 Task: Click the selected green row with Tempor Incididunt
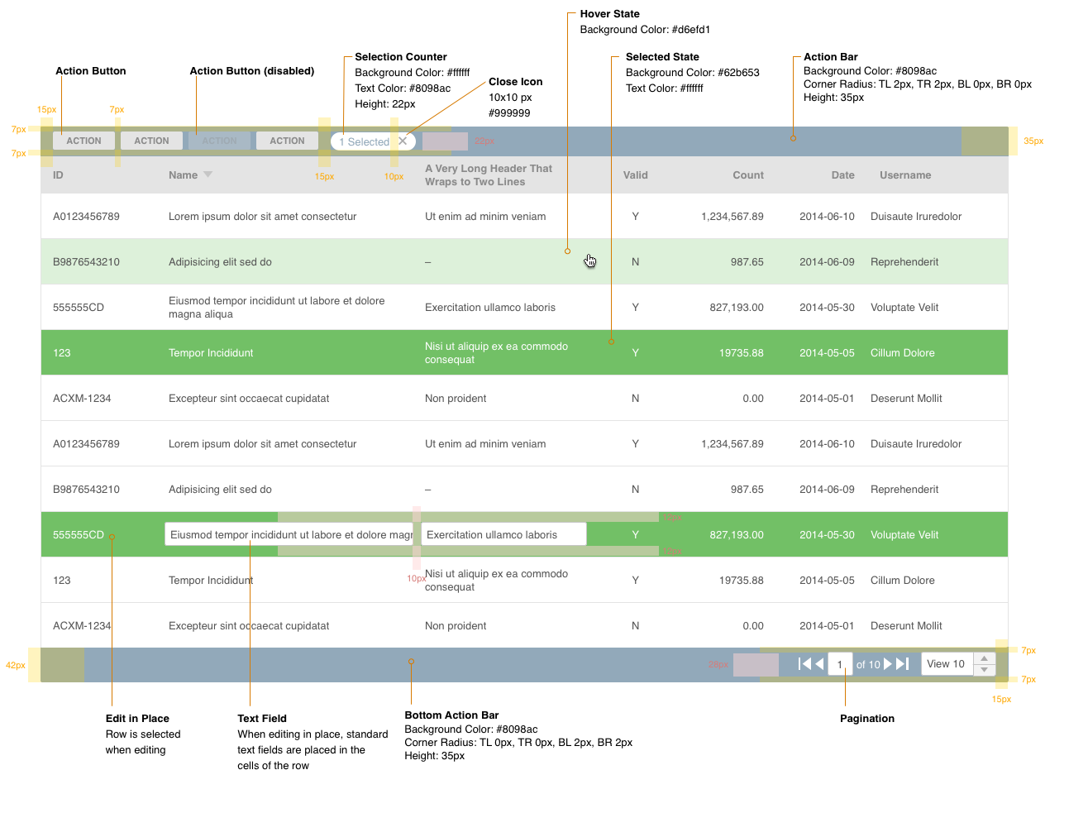tap(331, 353)
